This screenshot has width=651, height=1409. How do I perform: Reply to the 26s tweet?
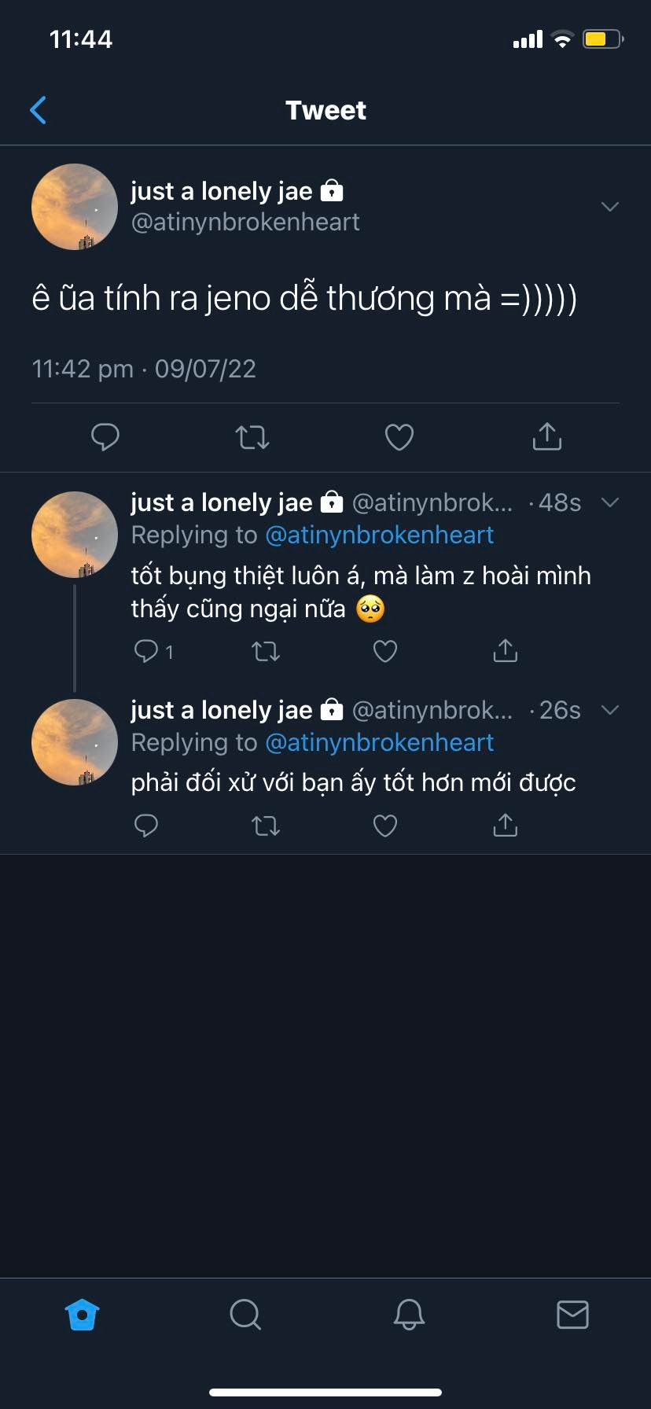146,826
